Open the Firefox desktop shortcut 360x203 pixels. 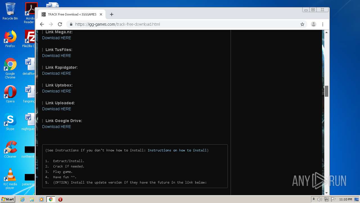click(10, 39)
